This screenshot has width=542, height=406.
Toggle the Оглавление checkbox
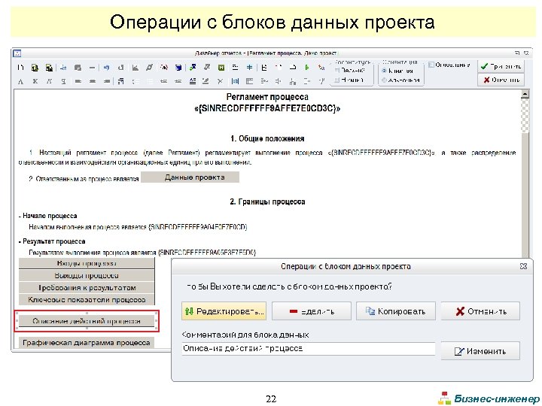pyautogui.click(x=431, y=65)
